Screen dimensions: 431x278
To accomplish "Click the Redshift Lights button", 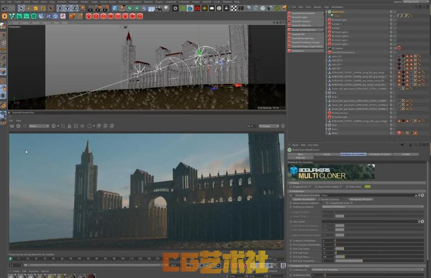I will 306,17.
